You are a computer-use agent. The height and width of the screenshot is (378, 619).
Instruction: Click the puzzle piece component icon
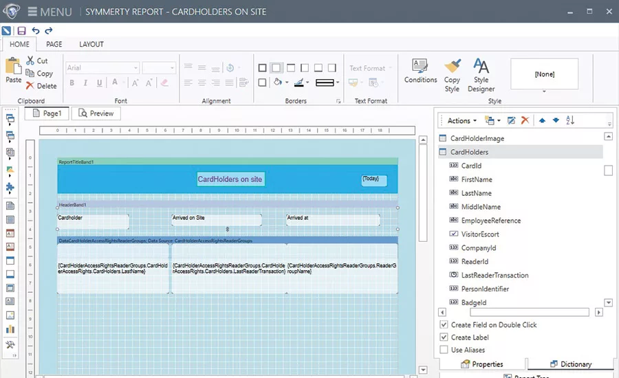tap(10, 187)
